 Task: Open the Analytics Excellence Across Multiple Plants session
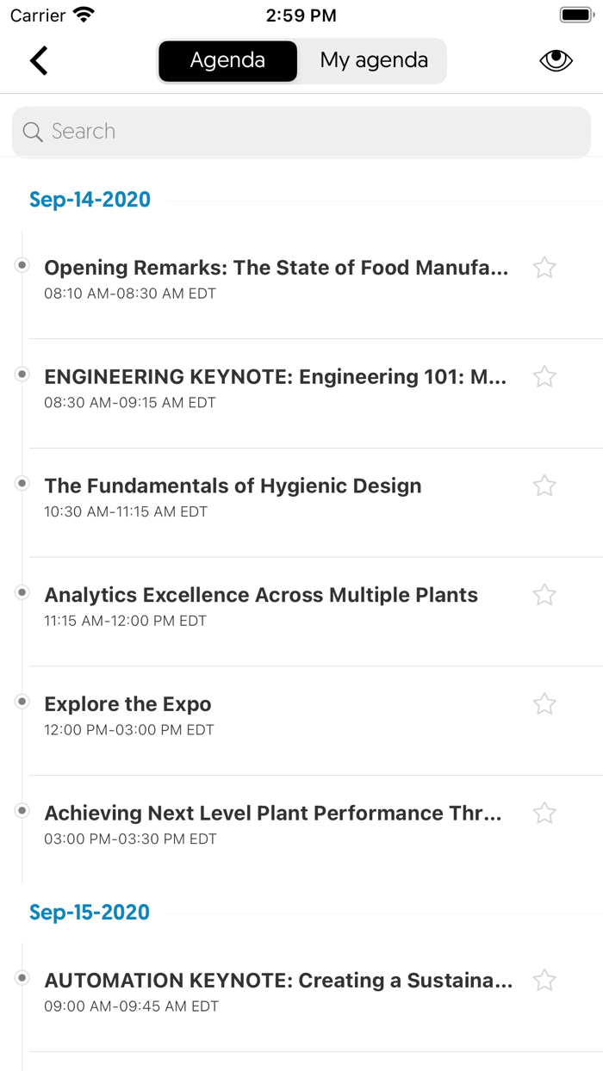coord(261,594)
